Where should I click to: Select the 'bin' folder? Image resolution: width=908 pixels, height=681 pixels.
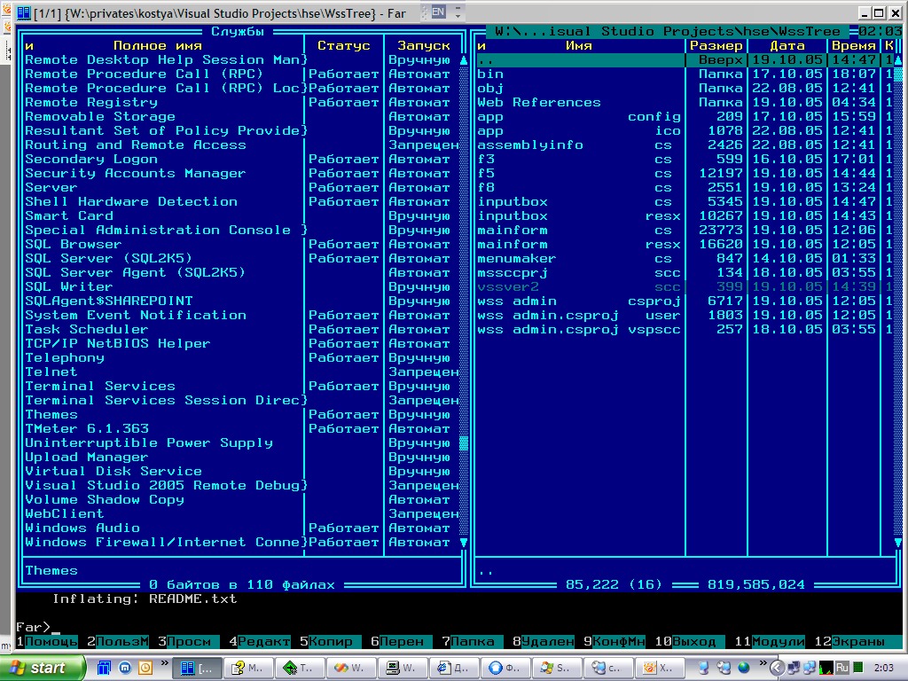[685, 74]
